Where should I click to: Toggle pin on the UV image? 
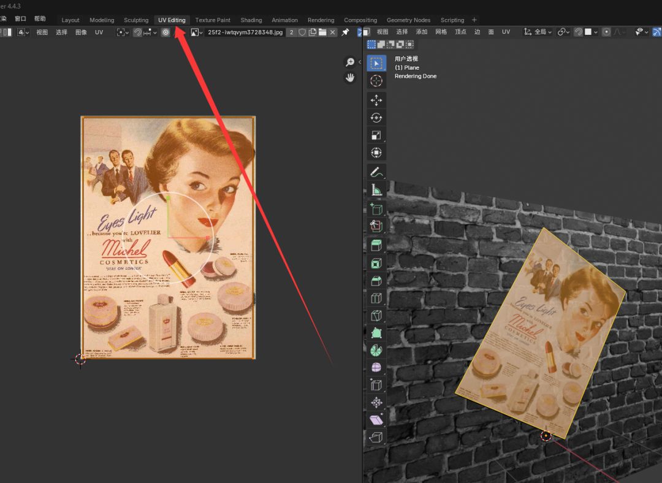pos(345,32)
